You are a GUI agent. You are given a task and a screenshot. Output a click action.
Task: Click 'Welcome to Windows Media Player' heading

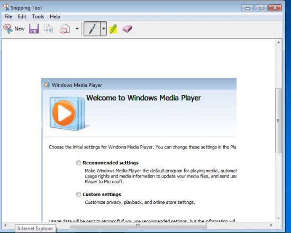pyautogui.click(x=143, y=98)
